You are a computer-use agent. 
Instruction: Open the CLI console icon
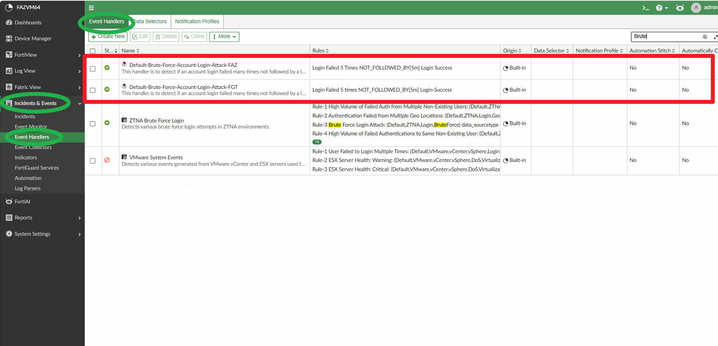point(645,8)
